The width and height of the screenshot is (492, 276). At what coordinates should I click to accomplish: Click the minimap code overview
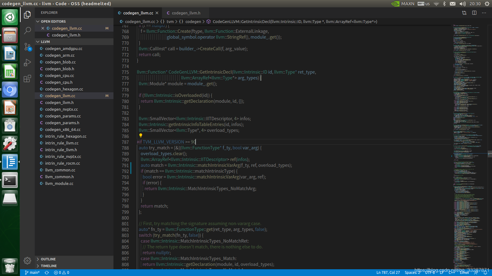pos(469,147)
